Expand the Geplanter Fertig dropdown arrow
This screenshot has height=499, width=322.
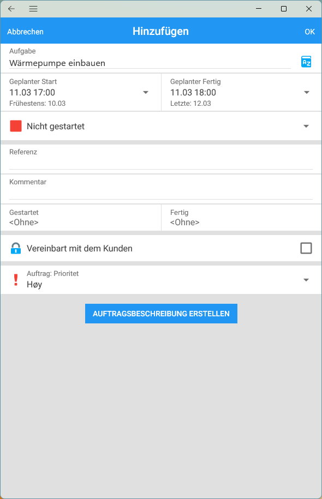[307, 92]
